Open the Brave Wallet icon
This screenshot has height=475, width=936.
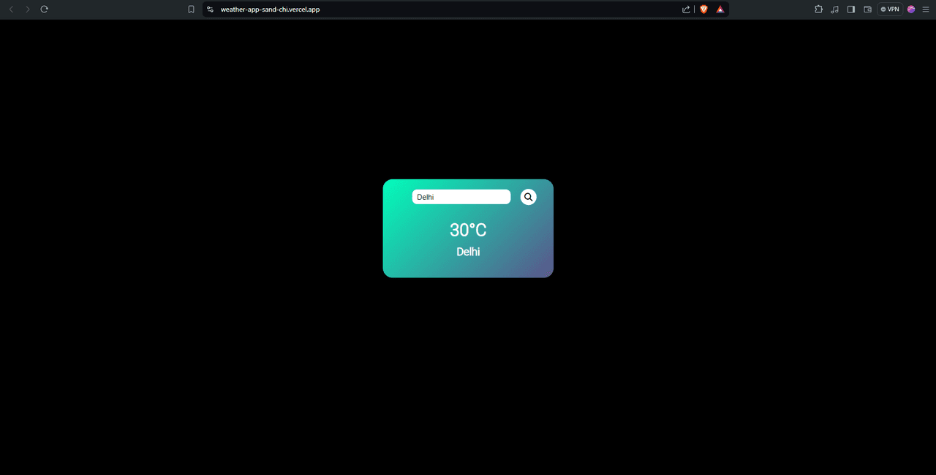868,10
